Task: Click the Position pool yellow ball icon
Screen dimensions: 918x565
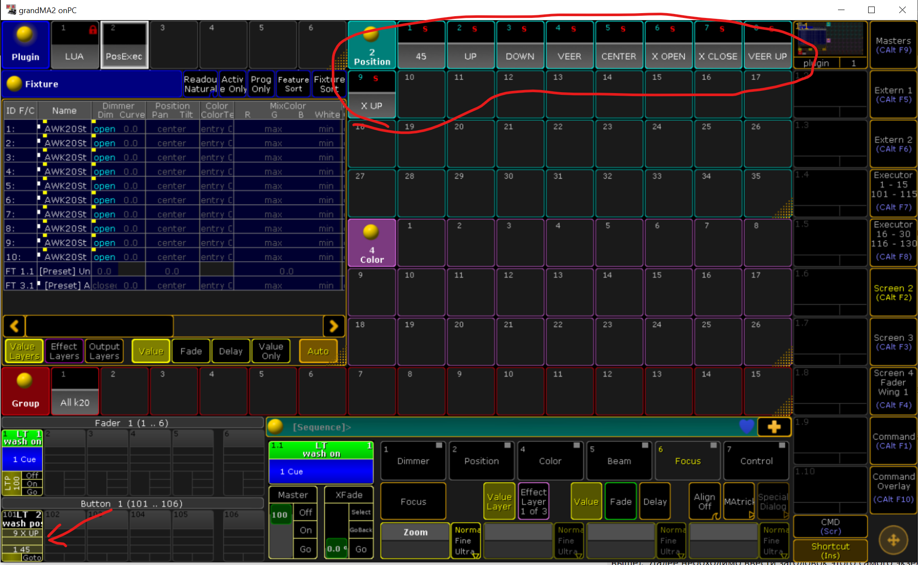Action: (x=371, y=34)
